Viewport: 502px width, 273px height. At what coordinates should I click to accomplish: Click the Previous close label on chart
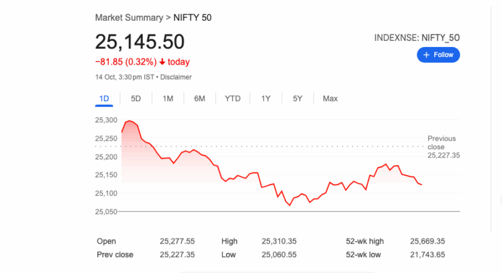[x=442, y=142]
